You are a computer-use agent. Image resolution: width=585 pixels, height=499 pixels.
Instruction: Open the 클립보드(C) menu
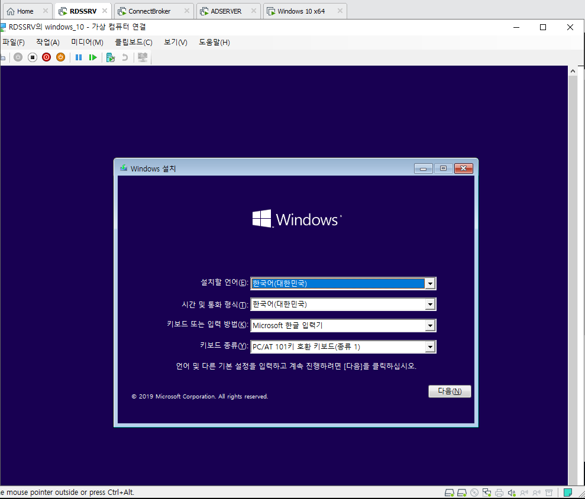(134, 43)
